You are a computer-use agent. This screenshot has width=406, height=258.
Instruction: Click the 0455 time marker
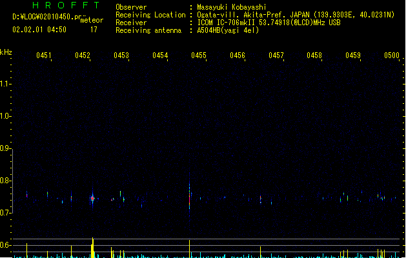199,55
